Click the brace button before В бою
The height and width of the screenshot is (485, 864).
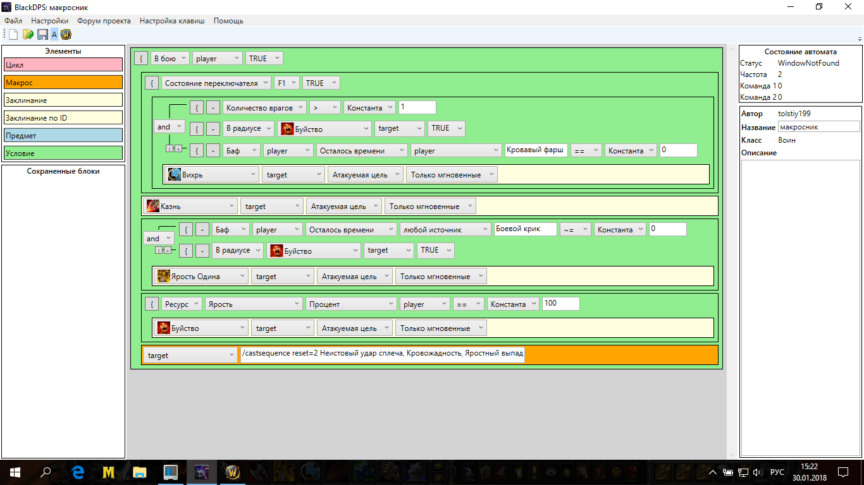pyautogui.click(x=141, y=59)
